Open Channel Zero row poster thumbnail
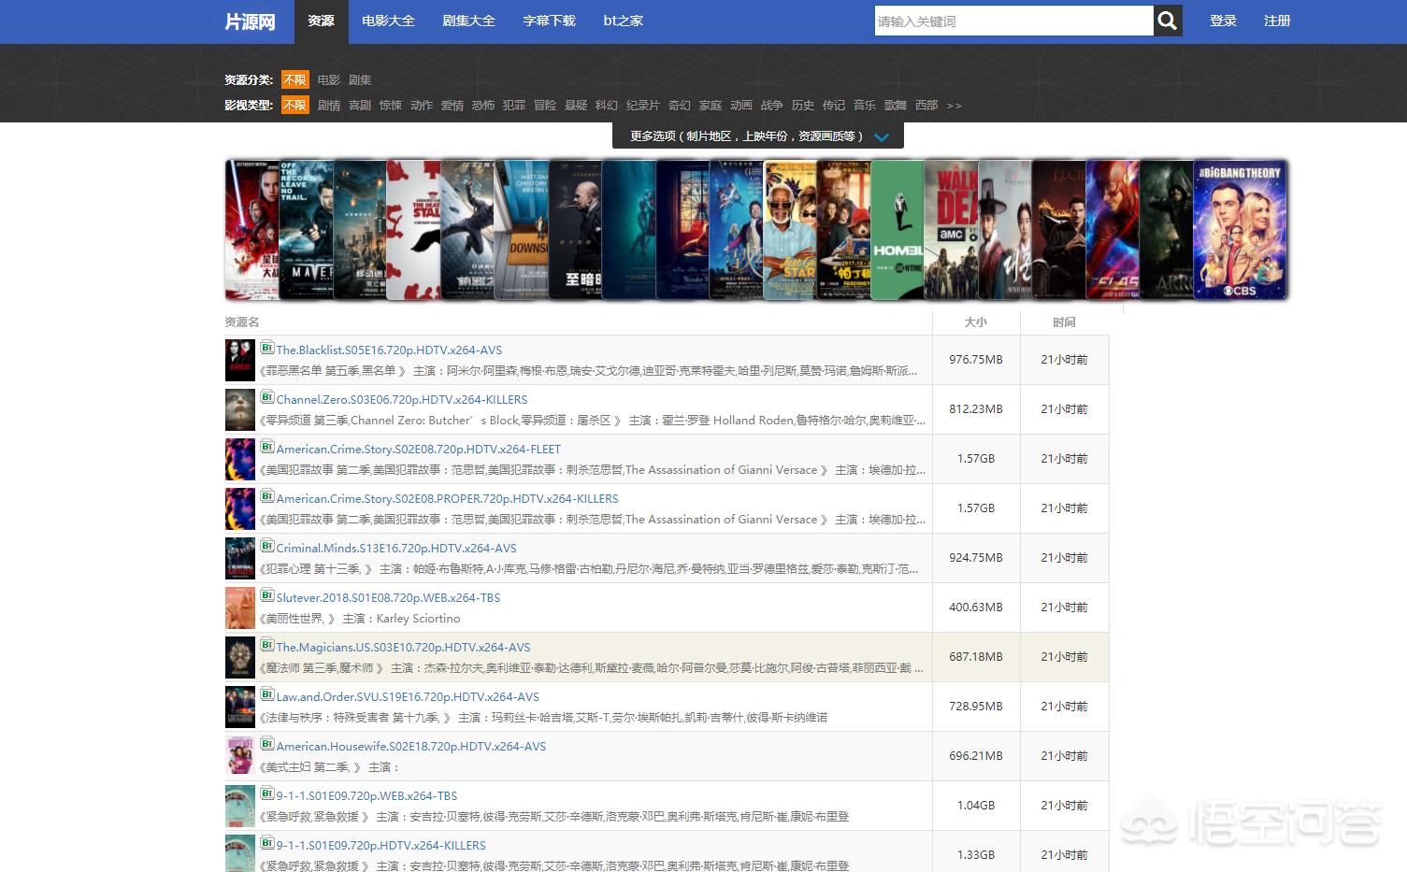The height and width of the screenshot is (872, 1407). point(240,409)
